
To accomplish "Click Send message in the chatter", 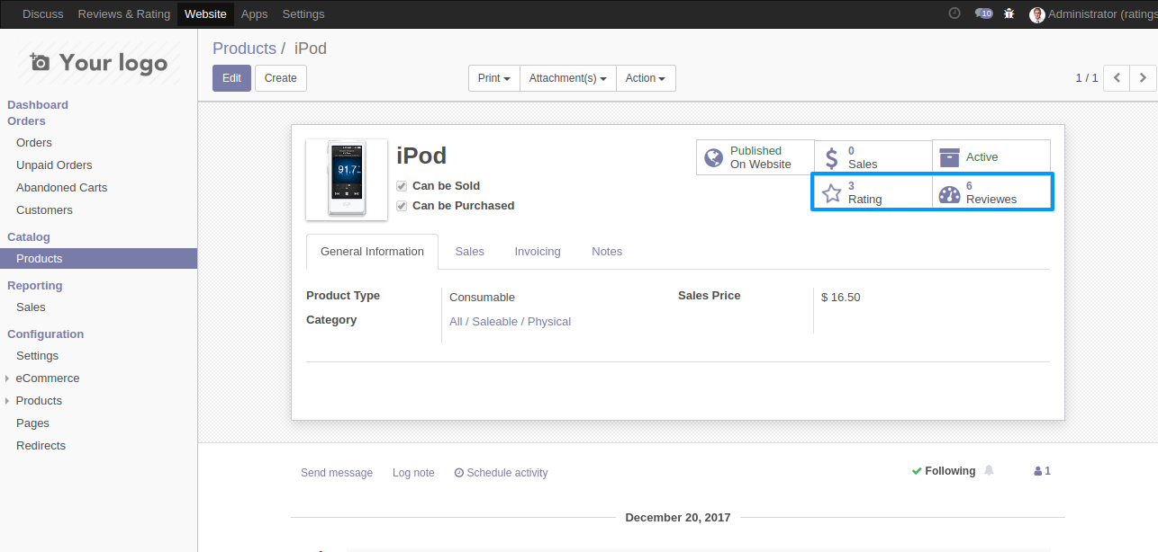I will click(337, 473).
